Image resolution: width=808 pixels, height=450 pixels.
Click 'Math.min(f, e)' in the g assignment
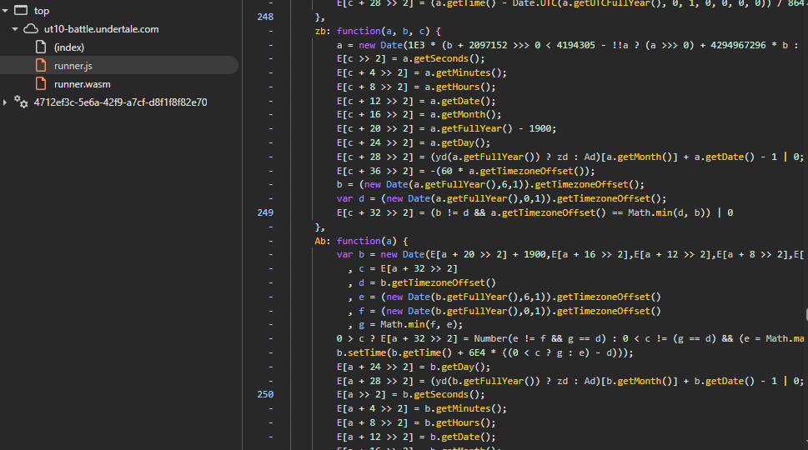pyautogui.click(x=419, y=325)
